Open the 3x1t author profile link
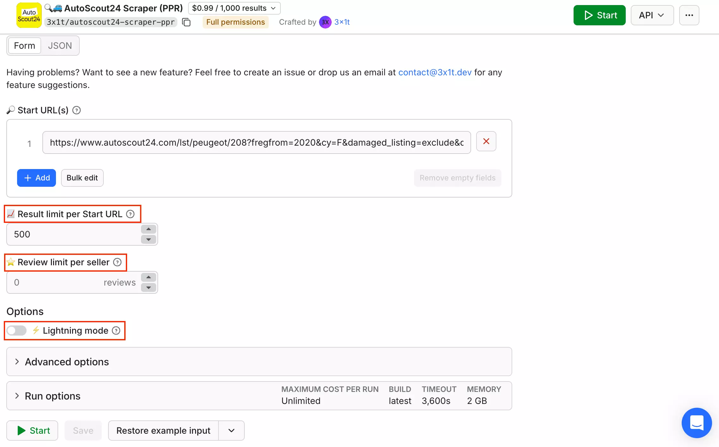This screenshot has width=719, height=447. click(342, 22)
